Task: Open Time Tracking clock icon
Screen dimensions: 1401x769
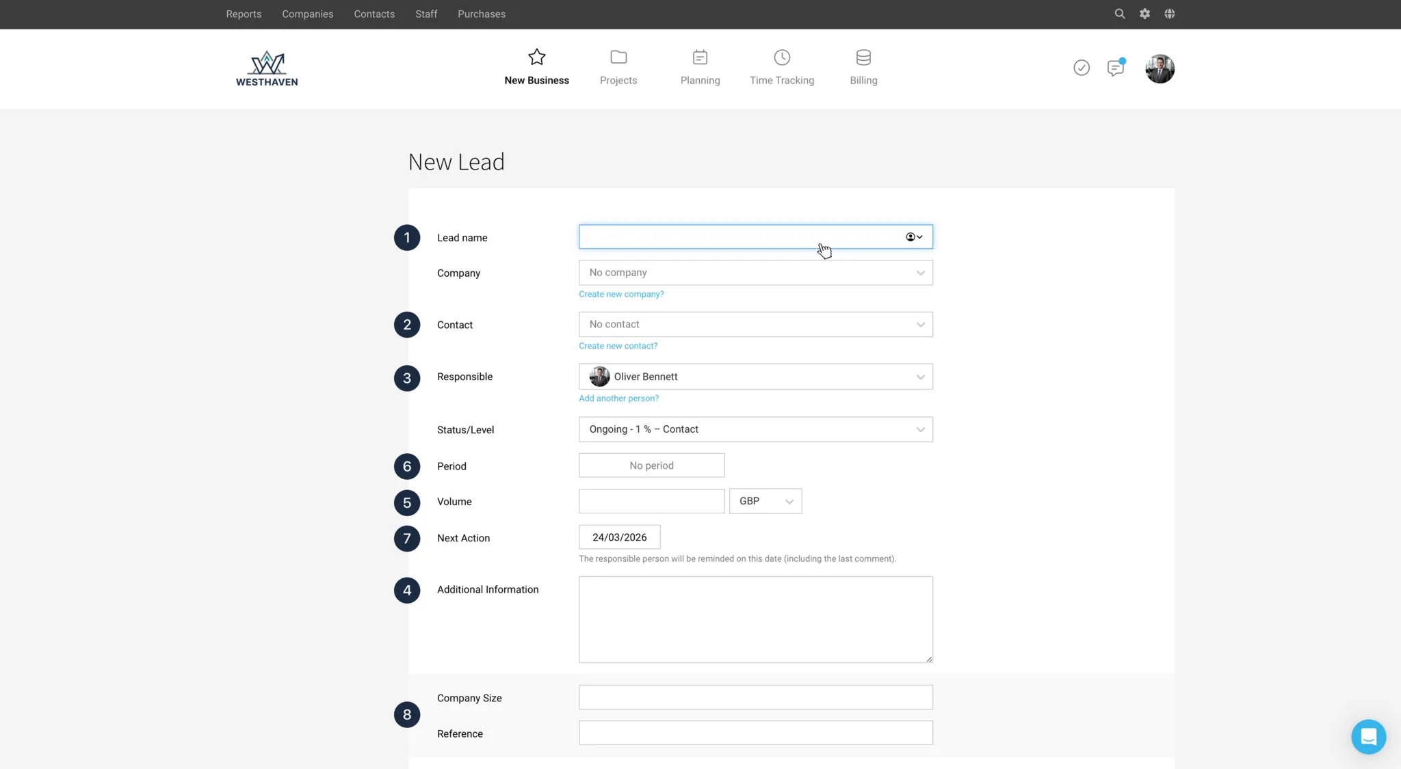Action: click(782, 57)
